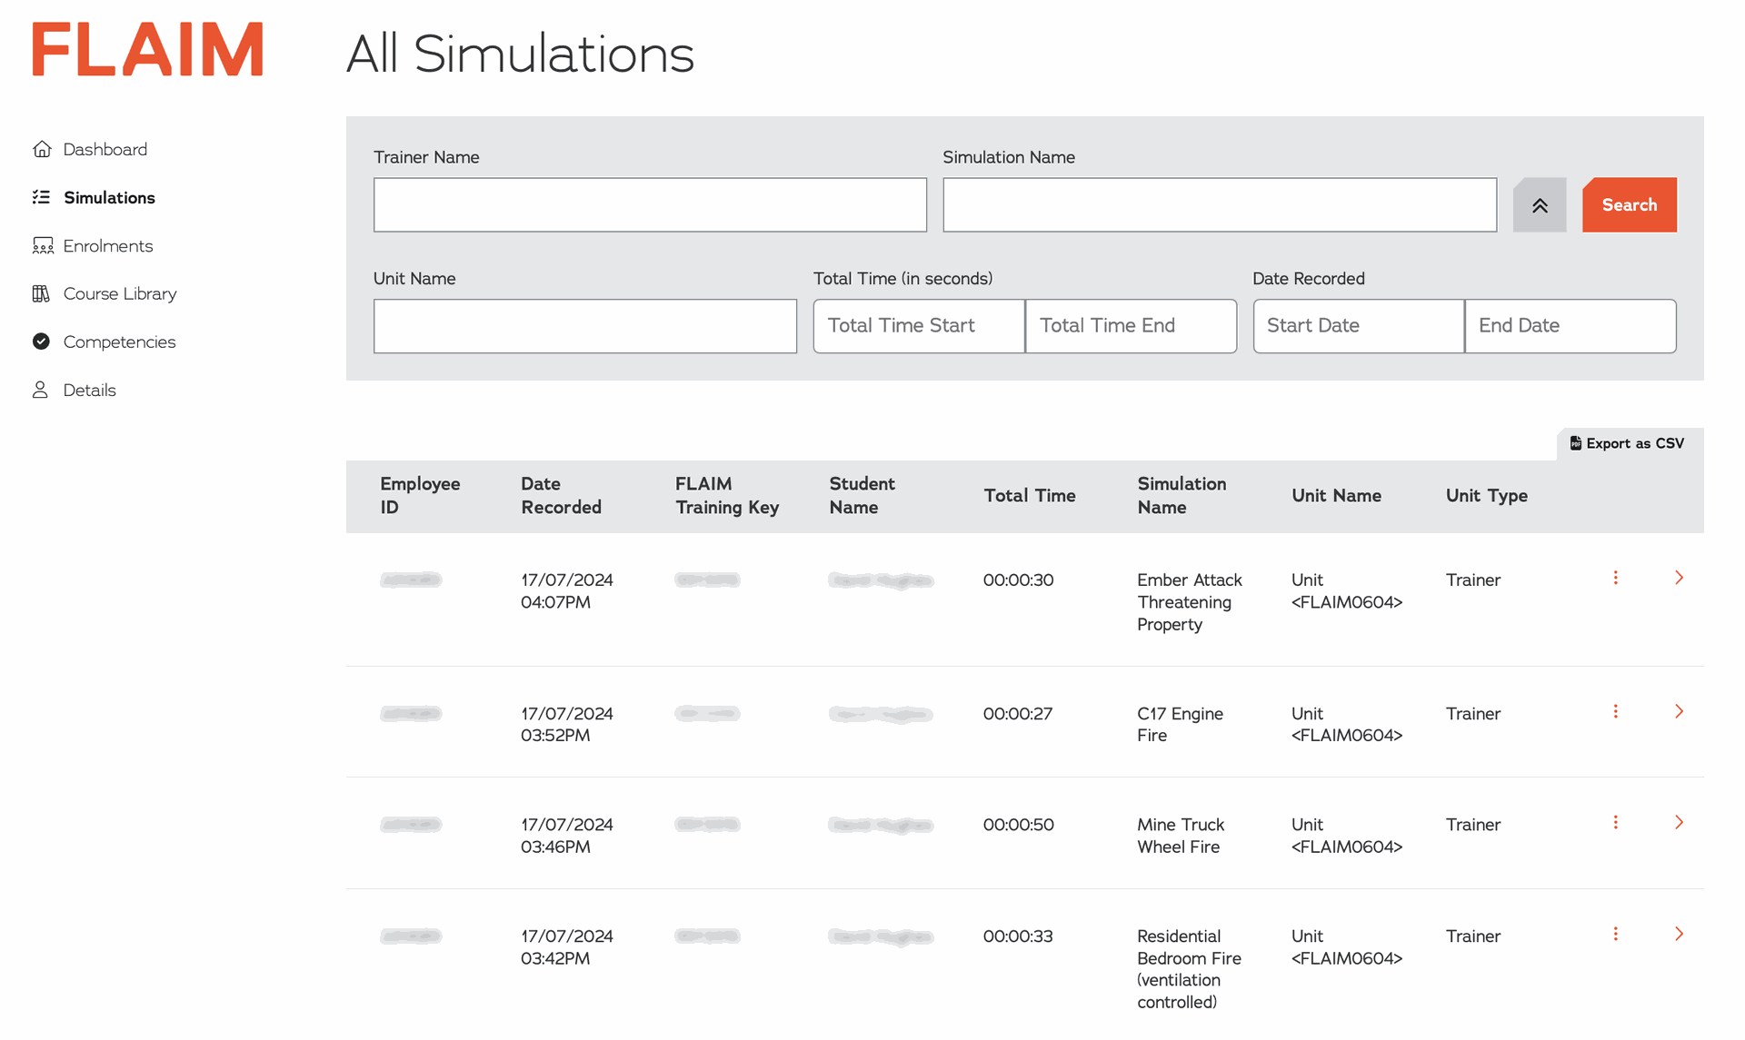Open Details page

click(90, 390)
